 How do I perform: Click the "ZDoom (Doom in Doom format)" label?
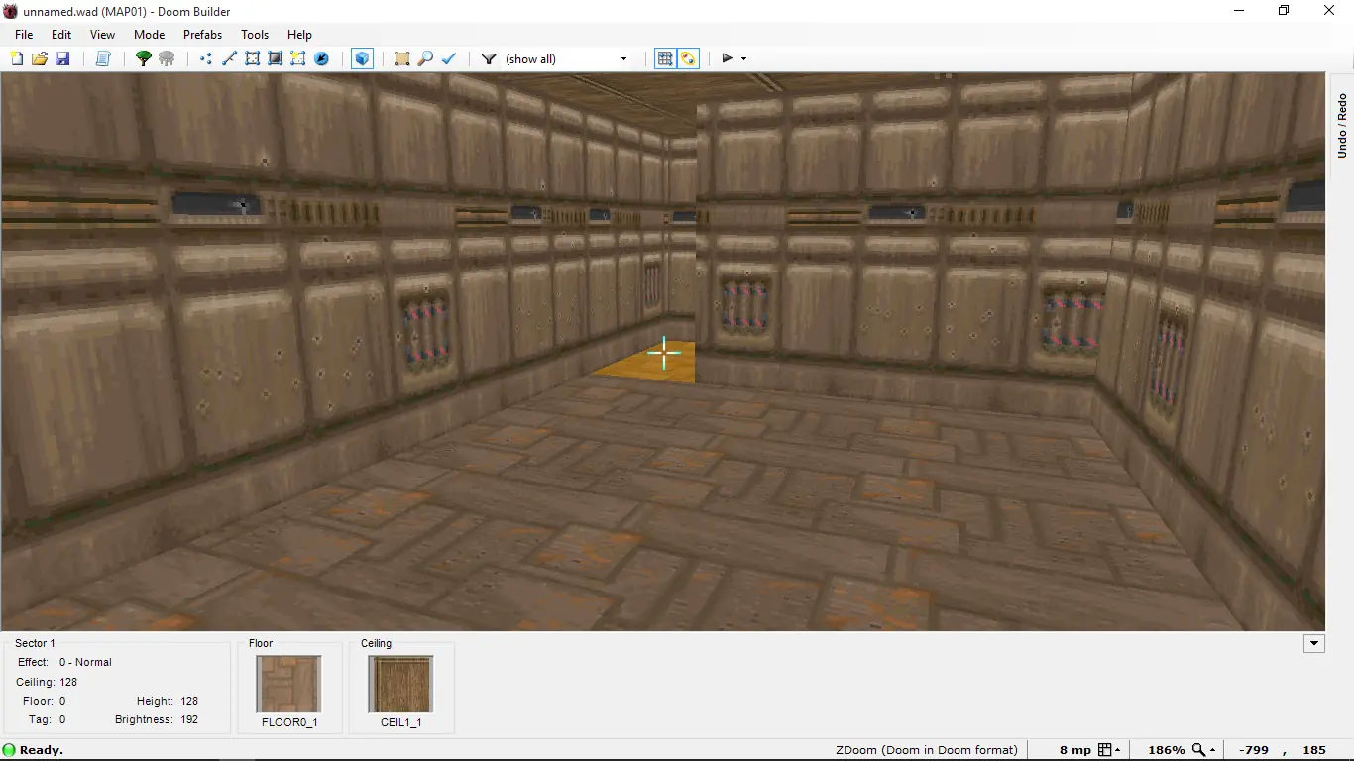click(x=927, y=750)
